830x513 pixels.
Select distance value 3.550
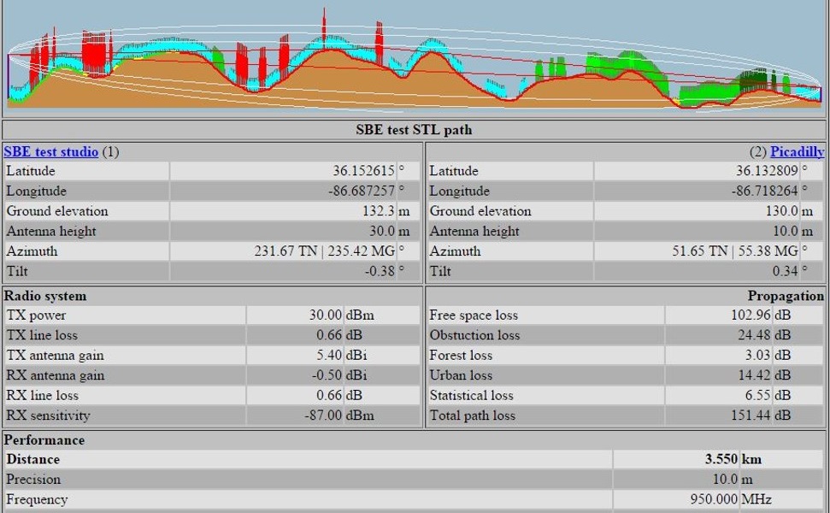click(x=721, y=459)
